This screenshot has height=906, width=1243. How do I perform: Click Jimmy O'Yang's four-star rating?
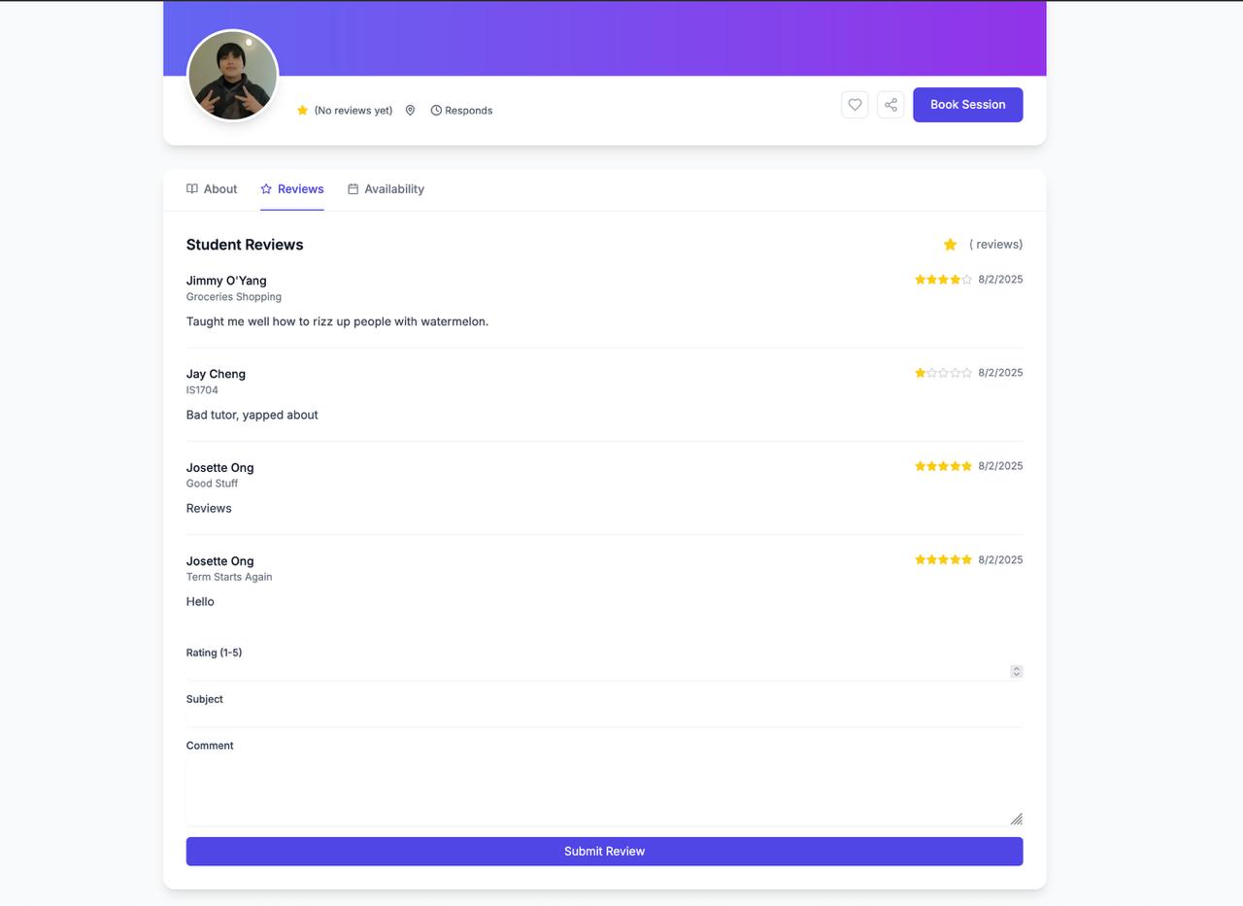943,280
